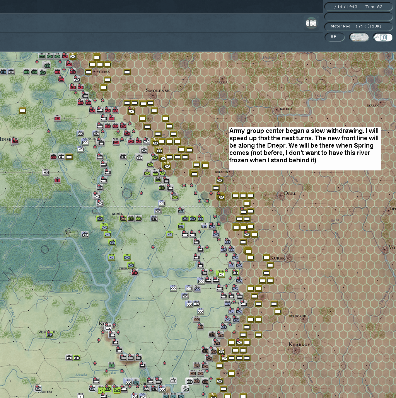Screen dimensions: 396x398
Task: Toggle the white 10 move mode indicator
Action: (383, 37)
